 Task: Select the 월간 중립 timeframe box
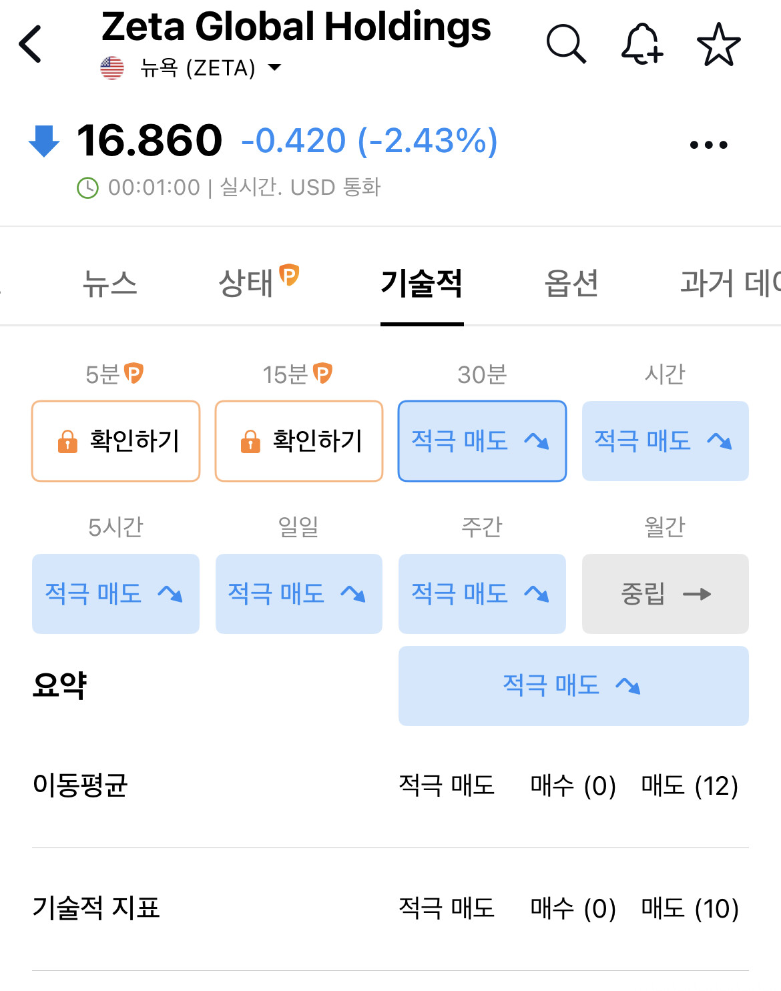[666, 594]
